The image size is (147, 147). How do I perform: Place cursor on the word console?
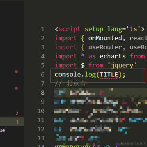pyautogui.click(x=68, y=74)
